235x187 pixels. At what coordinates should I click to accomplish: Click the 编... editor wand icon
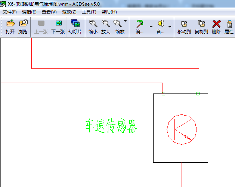[x=139, y=27]
